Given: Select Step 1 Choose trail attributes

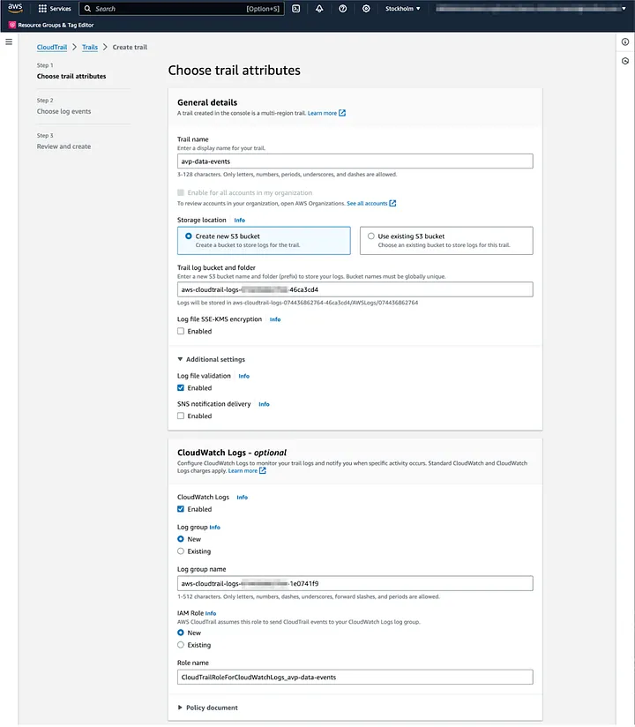Looking at the screenshot, I should point(71,76).
